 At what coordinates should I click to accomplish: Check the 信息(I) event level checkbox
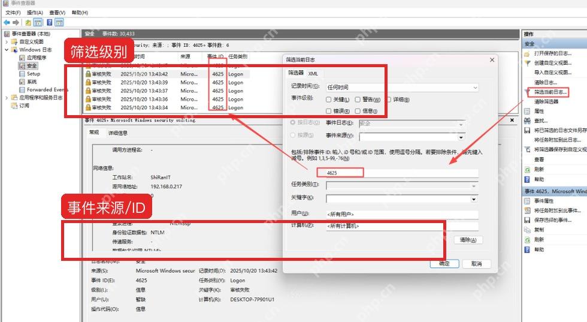pyautogui.click(x=358, y=111)
